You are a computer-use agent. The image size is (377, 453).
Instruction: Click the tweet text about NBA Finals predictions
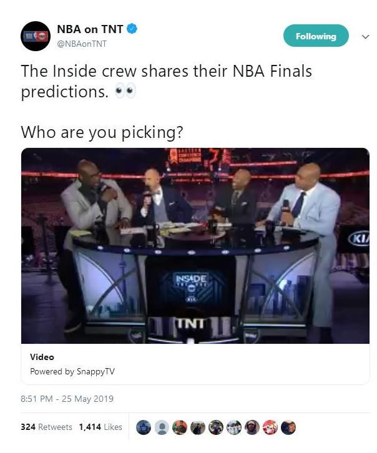pyautogui.click(x=167, y=81)
